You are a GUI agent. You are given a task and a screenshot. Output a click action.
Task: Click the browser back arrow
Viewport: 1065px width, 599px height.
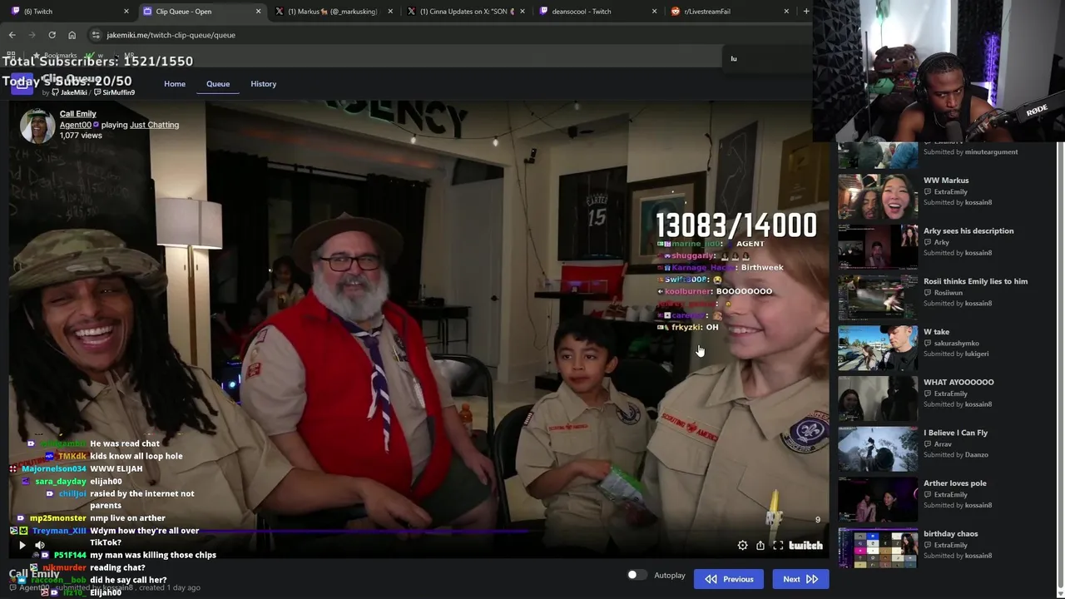12,35
